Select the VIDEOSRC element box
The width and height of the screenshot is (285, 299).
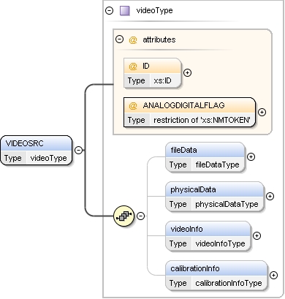pyautogui.click(x=37, y=151)
